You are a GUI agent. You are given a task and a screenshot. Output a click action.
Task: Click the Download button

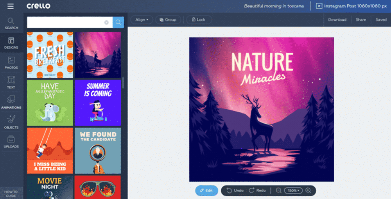tap(337, 20)
